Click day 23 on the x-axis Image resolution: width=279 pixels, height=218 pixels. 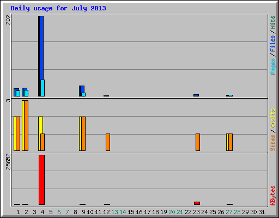(196, 212)
